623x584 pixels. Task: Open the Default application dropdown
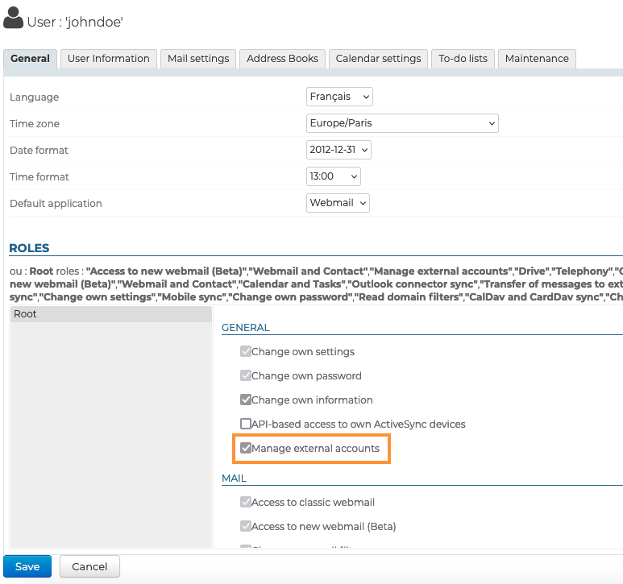coord(338,203)
